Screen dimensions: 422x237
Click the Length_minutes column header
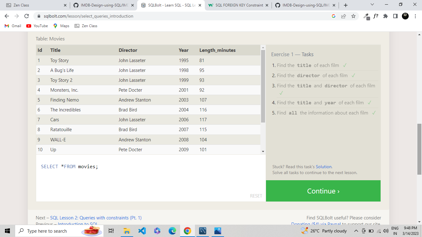[217, 50]
